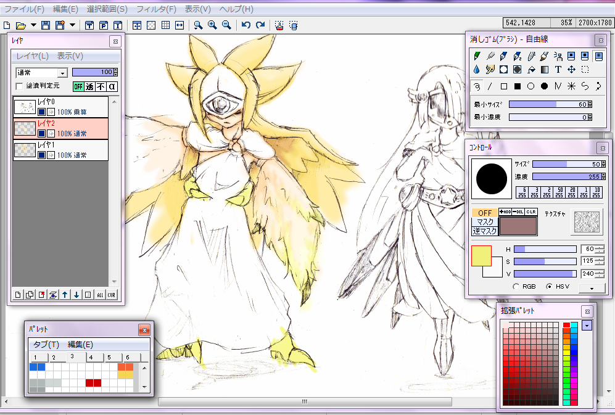The width and height of the screenshot is (615, 415).
Task: Select the RGB radio button
Action: click(516, 286)
